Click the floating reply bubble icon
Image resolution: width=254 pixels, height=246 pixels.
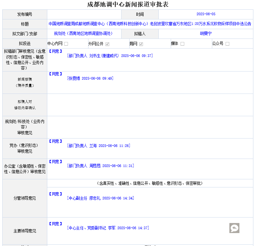(x=234, y=228)
